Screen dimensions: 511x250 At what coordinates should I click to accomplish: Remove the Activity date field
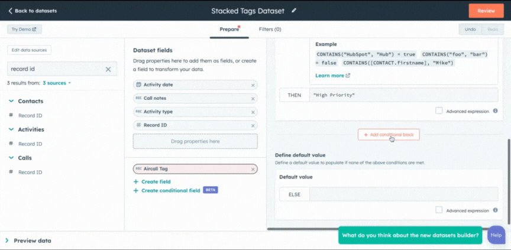pos(253,85)
